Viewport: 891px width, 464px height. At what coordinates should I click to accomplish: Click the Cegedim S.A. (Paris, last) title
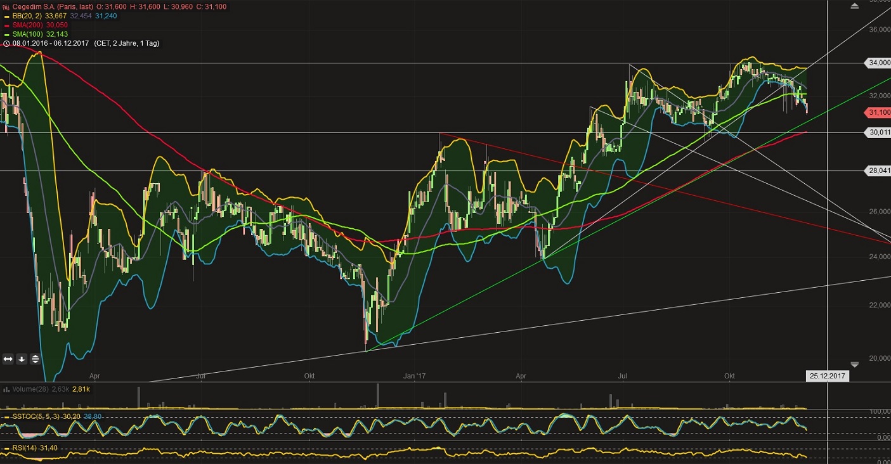53,7
